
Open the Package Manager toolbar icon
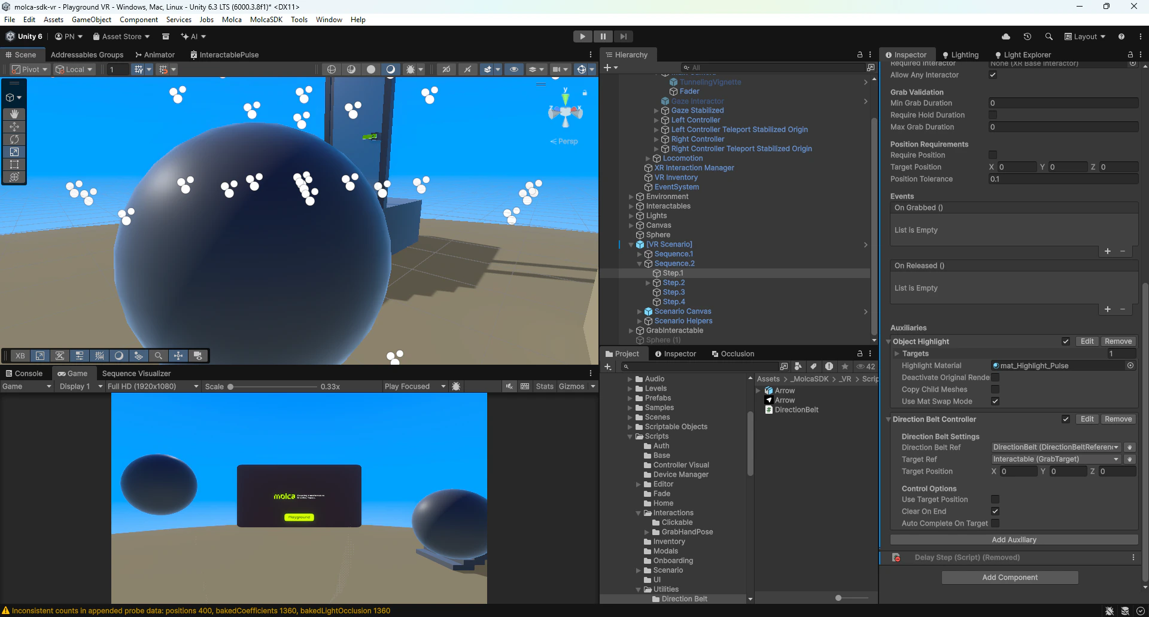166,36
